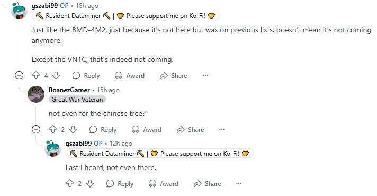Downvote the "Last I heard" reply
Screen dimensions: 377x196
90,184
